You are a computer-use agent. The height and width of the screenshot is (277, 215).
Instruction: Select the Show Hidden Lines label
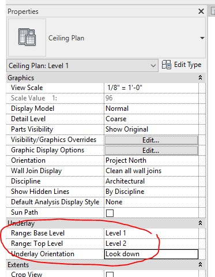coord(40,192)
